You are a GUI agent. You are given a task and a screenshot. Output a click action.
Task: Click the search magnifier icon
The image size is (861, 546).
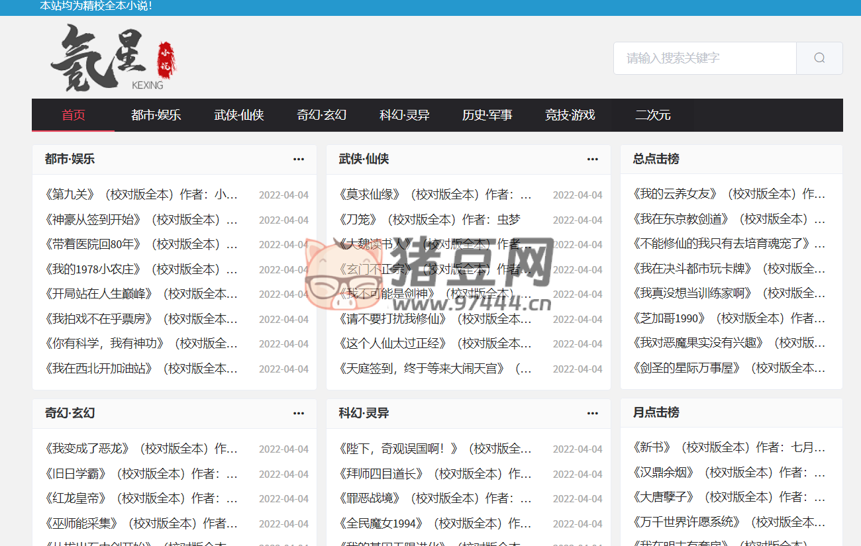point(819,58)
